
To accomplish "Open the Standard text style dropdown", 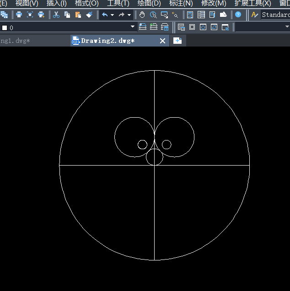I will click(x=275, y=15).
